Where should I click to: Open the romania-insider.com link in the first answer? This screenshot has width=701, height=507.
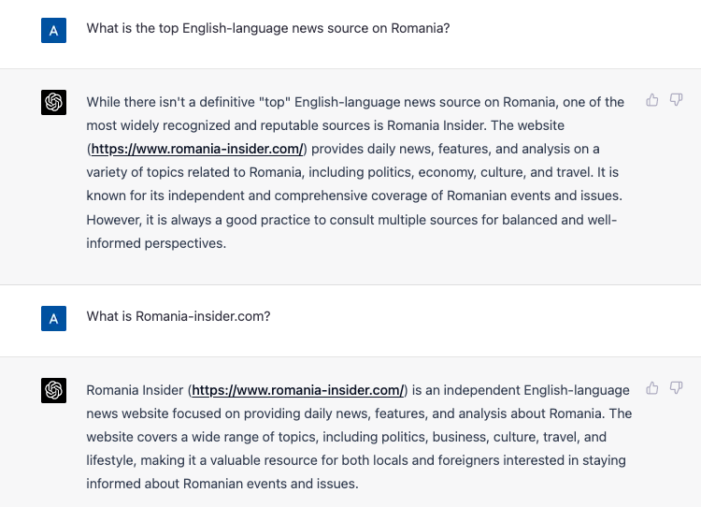pos(196,149)
